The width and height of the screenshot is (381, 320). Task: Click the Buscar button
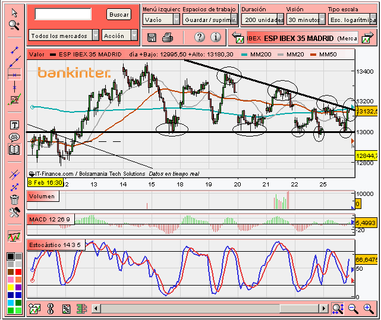(119, 14)
